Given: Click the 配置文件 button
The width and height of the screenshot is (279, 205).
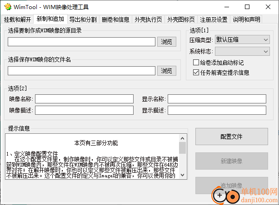Looking at the screenshot, I should click(232, 137).
